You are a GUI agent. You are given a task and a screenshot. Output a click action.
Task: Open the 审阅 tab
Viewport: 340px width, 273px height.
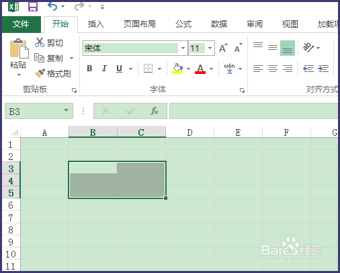pyautogui.click(x=255, y=24)
